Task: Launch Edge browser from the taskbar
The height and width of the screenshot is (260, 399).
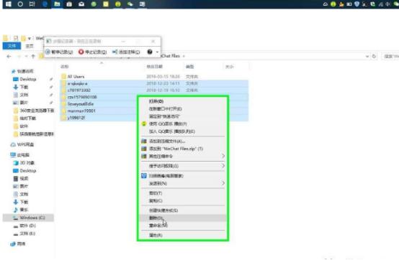Action: pyautogui.click(x=45, y=4)
